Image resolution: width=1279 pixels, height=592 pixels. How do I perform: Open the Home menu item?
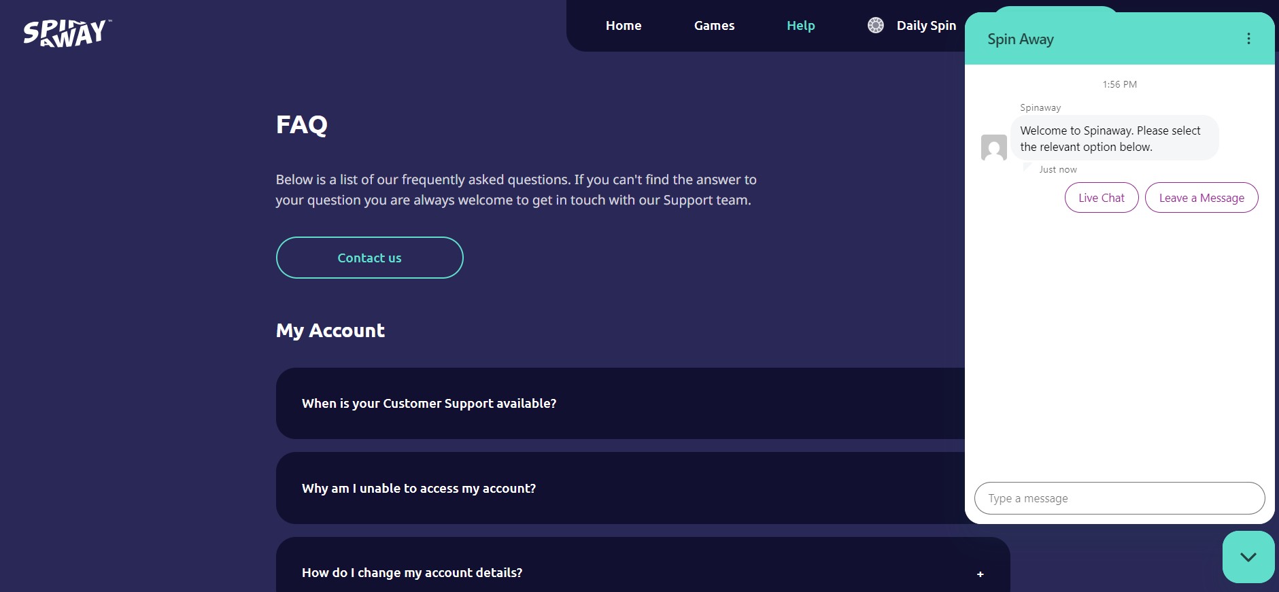[x=624, y=26]
